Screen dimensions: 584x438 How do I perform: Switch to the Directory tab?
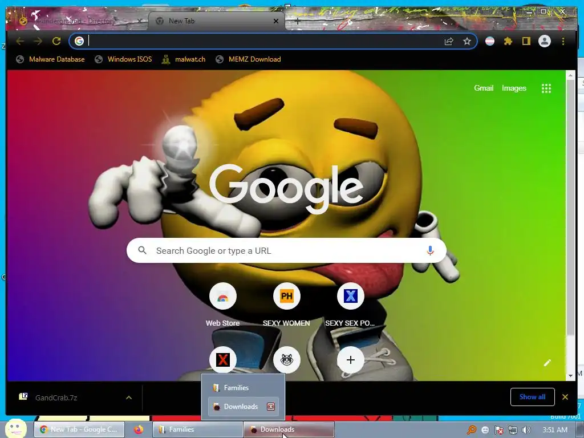pyautogui.click(x=78, y=21)
